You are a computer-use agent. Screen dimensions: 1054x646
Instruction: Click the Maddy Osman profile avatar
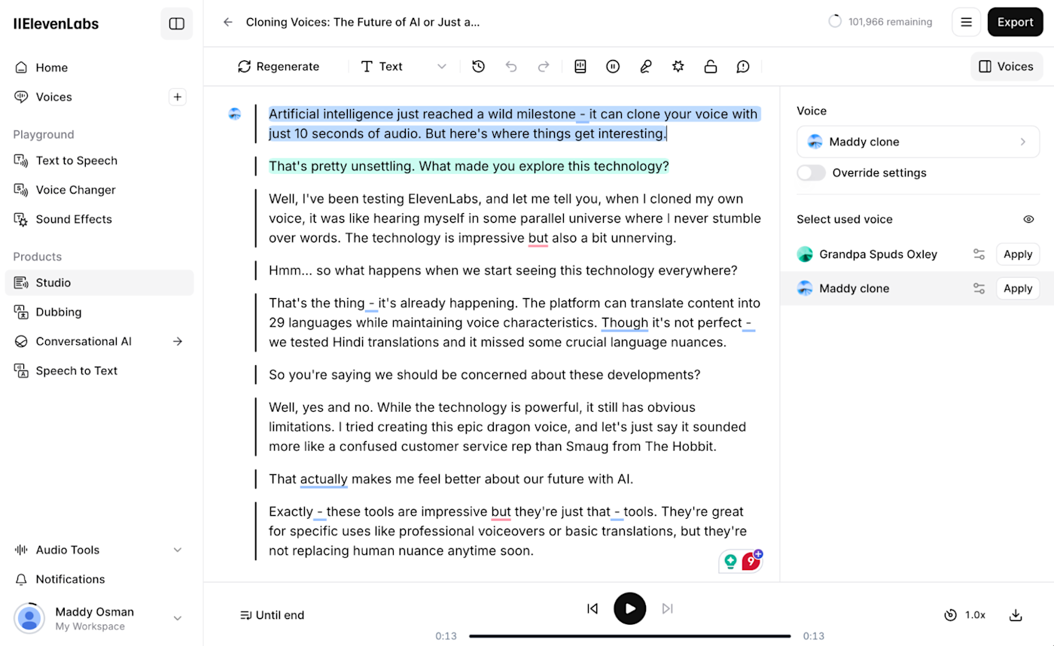(x=29, y=618)
